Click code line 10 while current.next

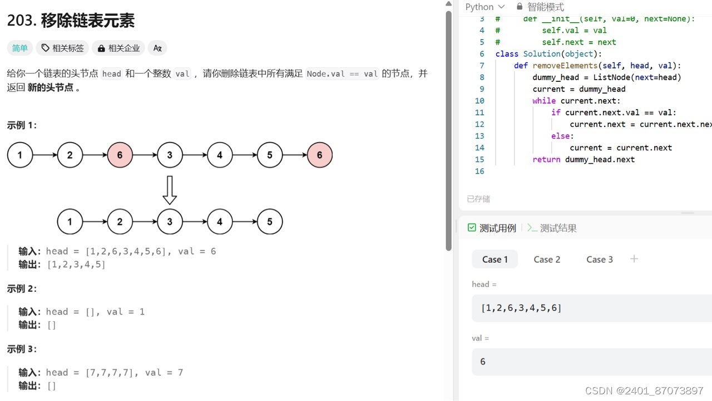click(576, 101)
